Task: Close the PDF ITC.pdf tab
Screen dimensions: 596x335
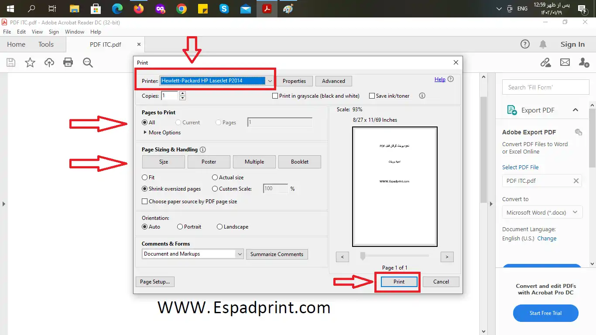Action: tap(139, 44)
